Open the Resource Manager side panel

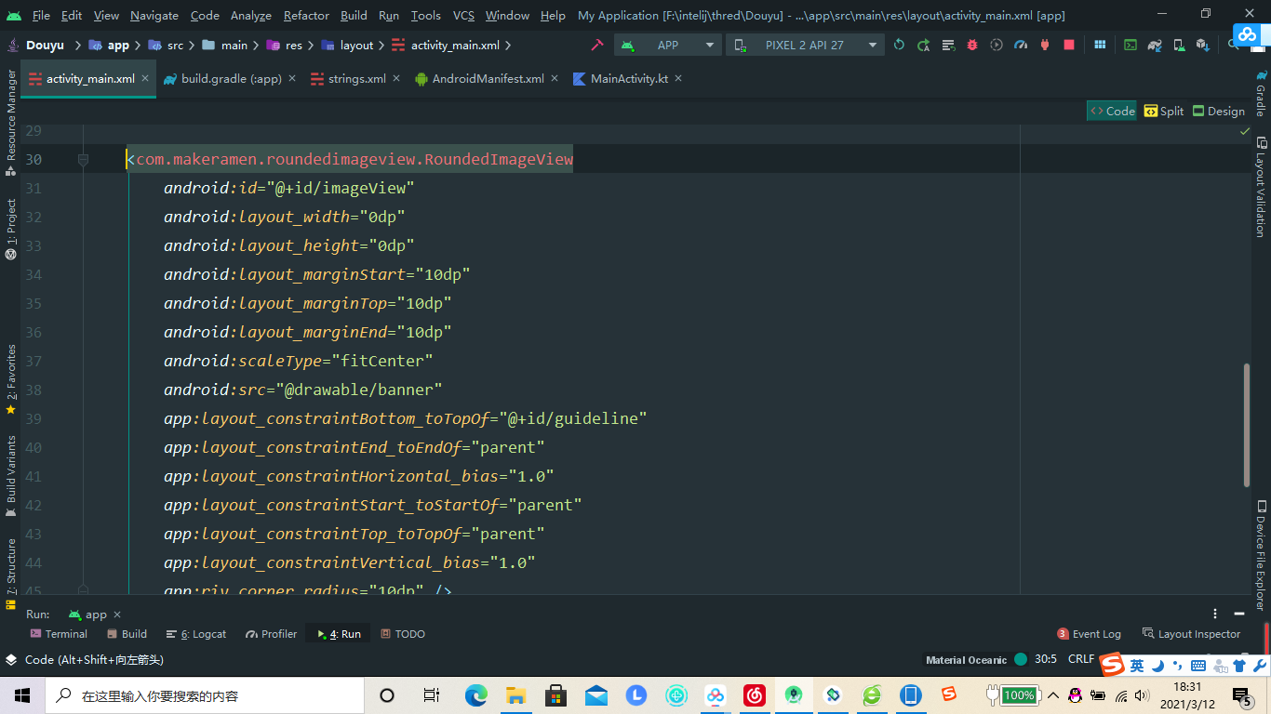pyautogui.click(x=11, y=122)
